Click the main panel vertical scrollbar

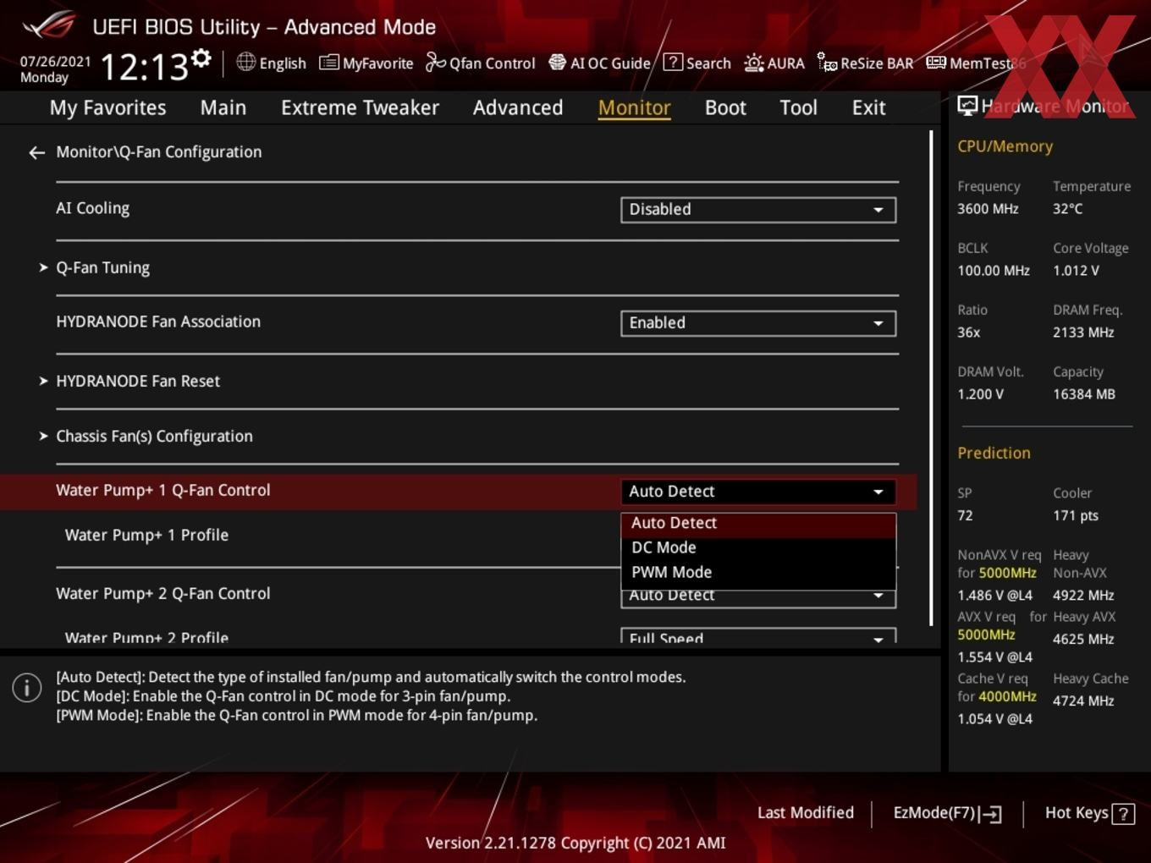[931, 377]
